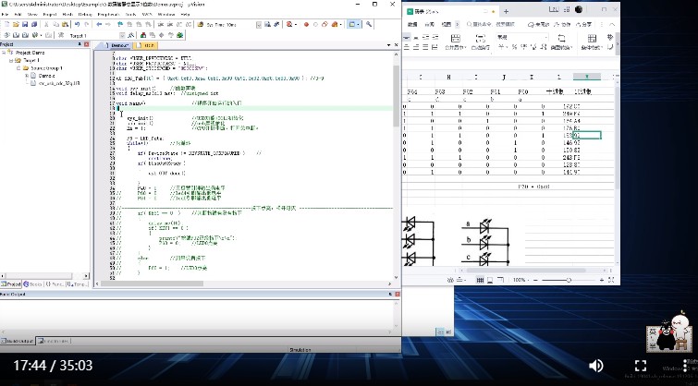The image size is (698, 386).
Task: Click the percent style icon in WPS
Action: [x=514, y=47]
